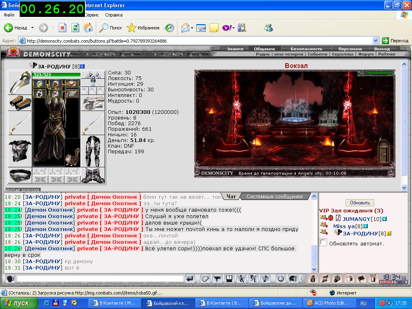The height and width of the screenshot is (309, 412).
Task: Click the flag icon in bottom toolbar
Action: [x=361, y=279]
